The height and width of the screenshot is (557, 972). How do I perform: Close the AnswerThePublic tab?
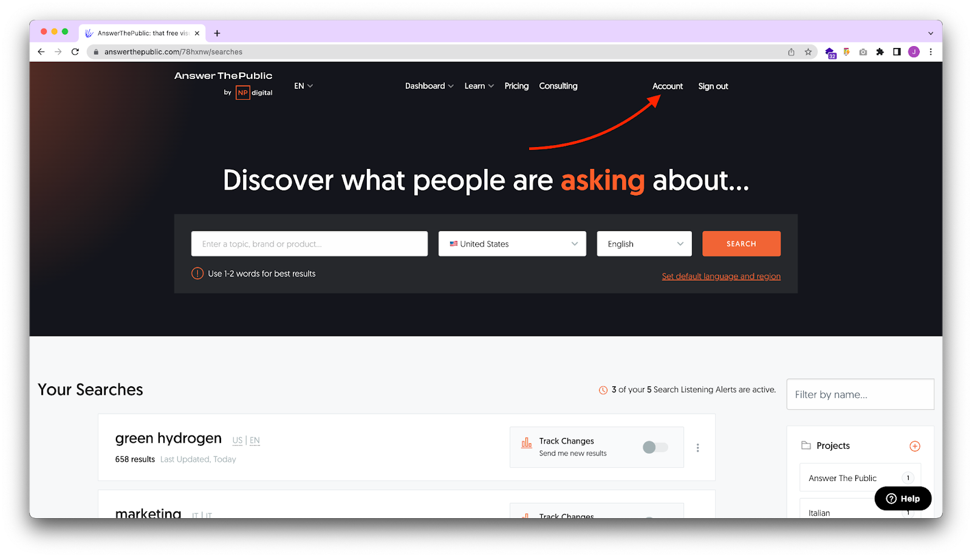197,33
